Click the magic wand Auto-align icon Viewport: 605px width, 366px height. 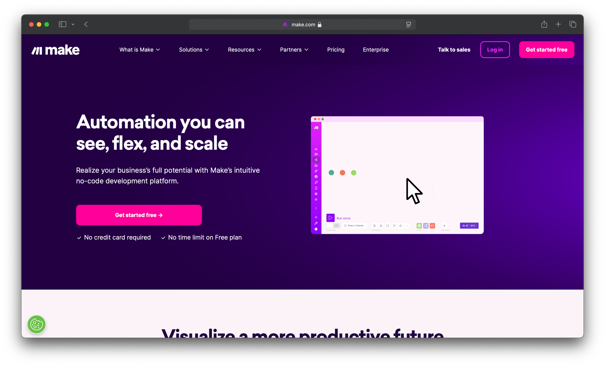coord(394,226)
